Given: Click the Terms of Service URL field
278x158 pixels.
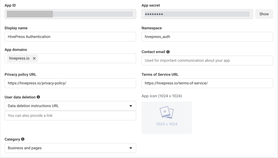Looking at the screenshot, I should pos(207,83).
